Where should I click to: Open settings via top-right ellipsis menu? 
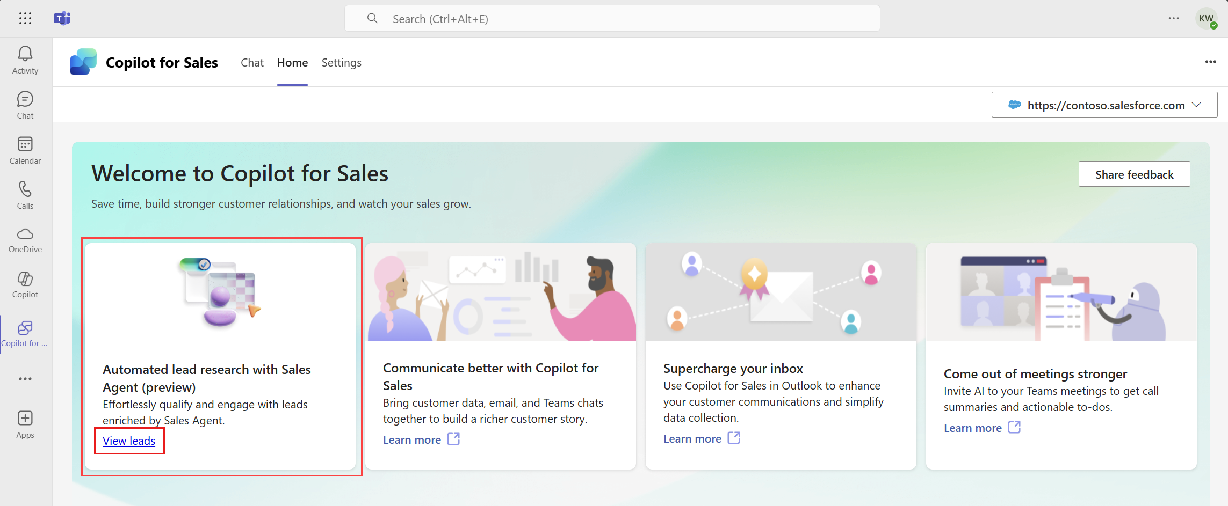[x=1173, y=18]
